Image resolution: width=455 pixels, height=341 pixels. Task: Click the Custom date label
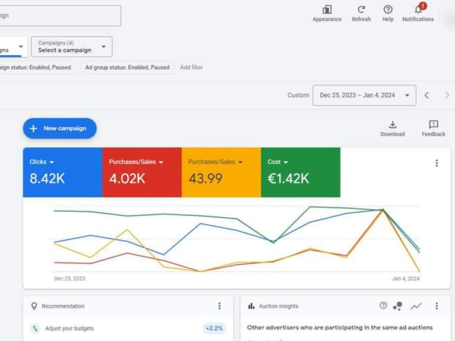(x=298, y=95)
